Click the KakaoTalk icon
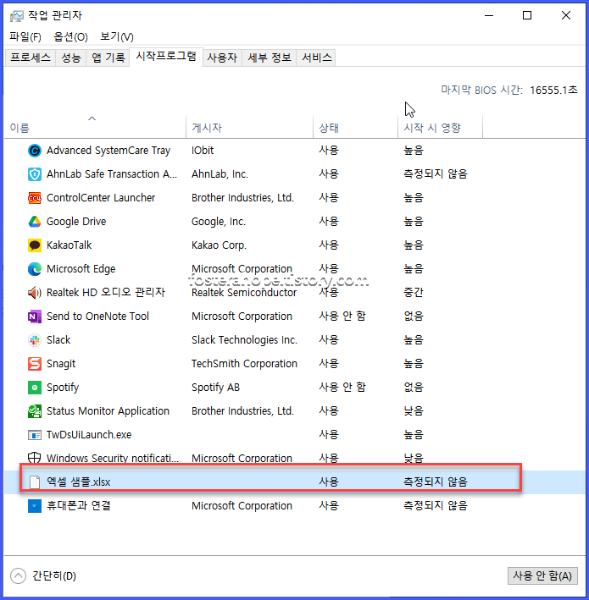 pyautogui.click(x=35, y=245)
